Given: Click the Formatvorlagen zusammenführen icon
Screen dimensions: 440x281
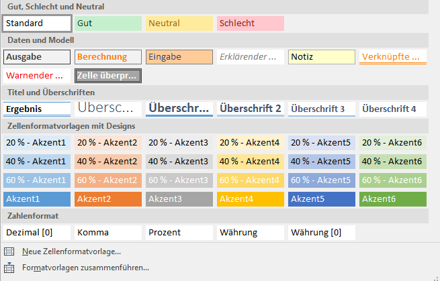Looking at the screenshot, I should (9, 268).
